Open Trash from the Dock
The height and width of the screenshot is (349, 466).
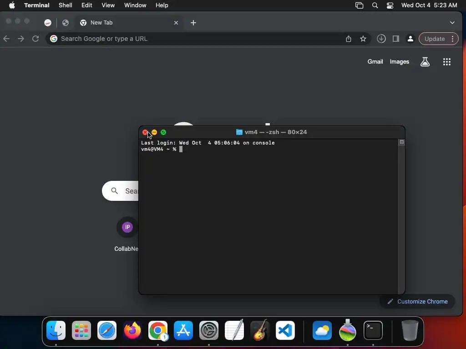410,330
